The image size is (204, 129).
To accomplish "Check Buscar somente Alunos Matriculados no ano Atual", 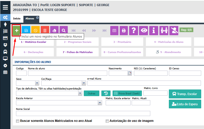I will (17, 121).
